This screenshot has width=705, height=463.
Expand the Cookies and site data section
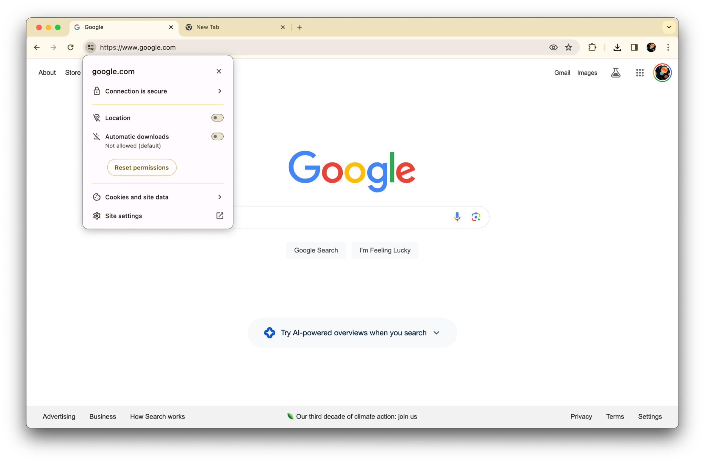coord(158,197)
